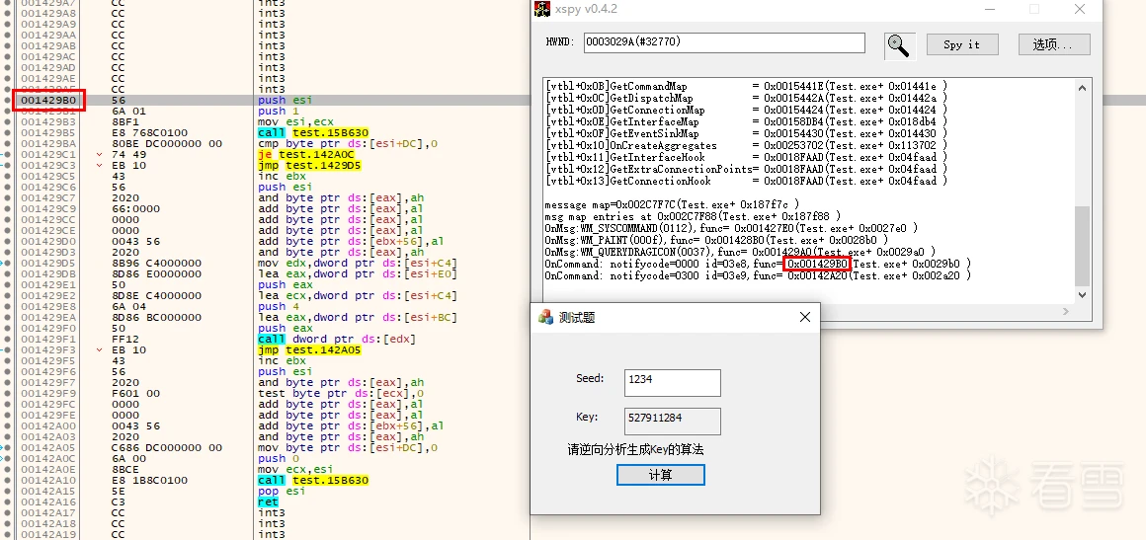The height and width of the screenshot is (540, 1146).
Task: Select the call test.15B630 instruction at 001429B5
Action: (x=312, y=133)
